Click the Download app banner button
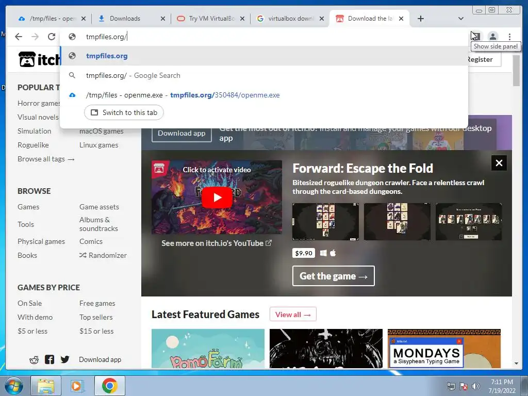The image size is (528, 396). pyautogui.click(x=181, y=134)
